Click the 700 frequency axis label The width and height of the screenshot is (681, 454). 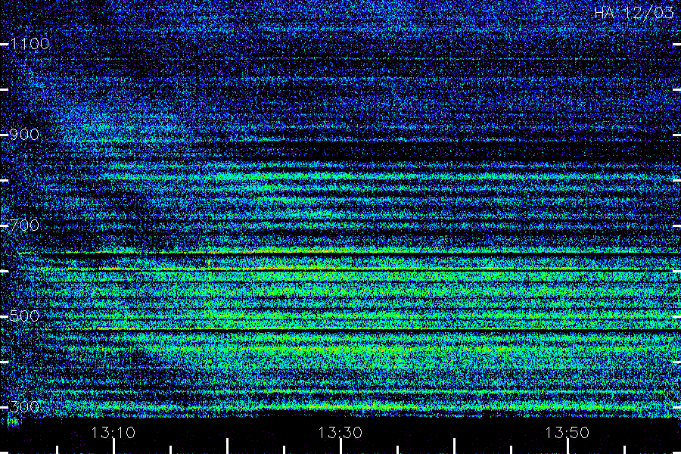pos(24,225)
